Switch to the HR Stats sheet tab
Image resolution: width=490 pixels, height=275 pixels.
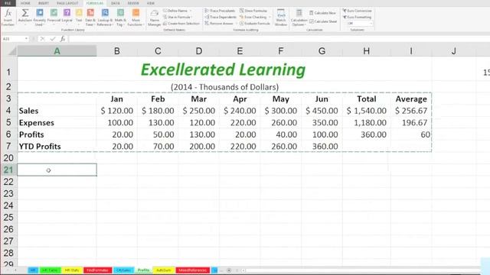(71, 270)
